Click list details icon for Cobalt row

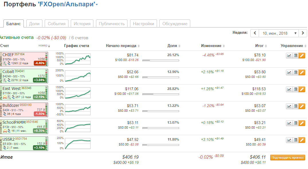coord(296,72)
